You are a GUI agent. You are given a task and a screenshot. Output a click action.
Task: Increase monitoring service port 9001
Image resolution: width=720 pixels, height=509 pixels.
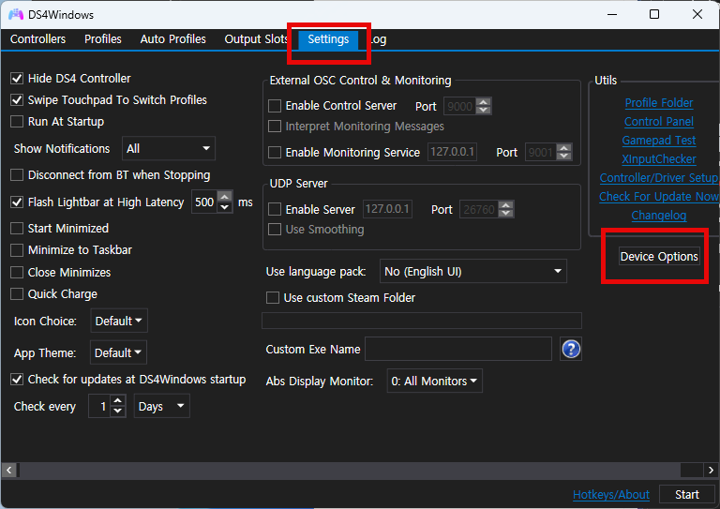(x=563, y=148)
